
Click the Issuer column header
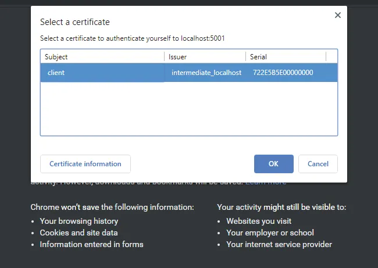[204, 57]
